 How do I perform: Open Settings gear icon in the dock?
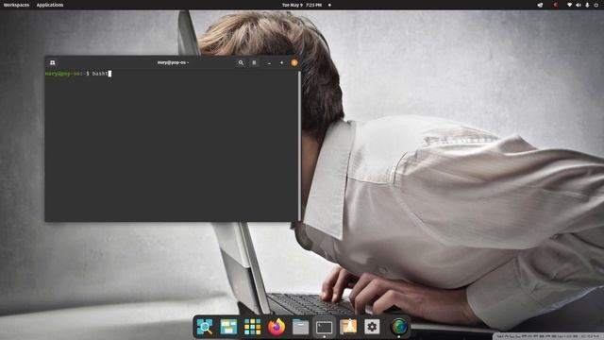click(x=372, y=327)
